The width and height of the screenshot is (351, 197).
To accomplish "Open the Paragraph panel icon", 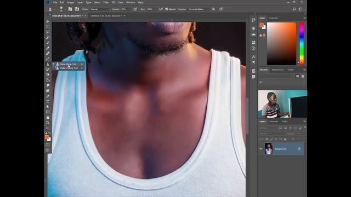I will [253, 62].
